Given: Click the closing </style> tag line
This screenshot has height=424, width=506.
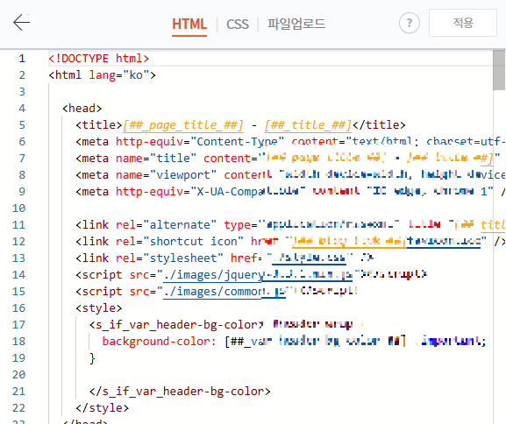Looking at the screenshot, I should pyautogui.click(x=103, y=408).
